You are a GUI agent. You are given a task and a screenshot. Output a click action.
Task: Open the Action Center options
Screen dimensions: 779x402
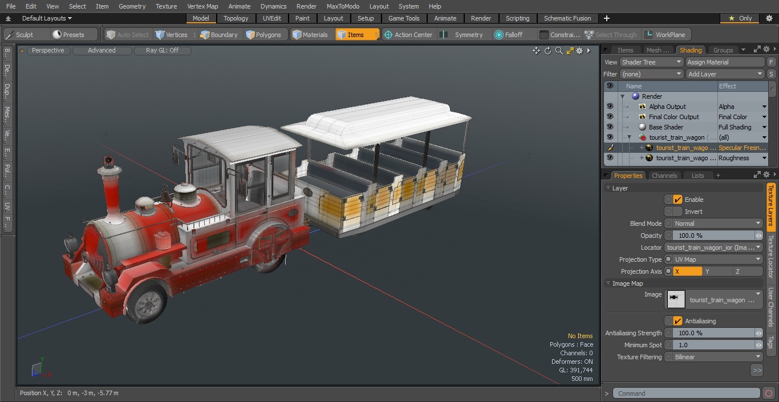coord(408,35)
